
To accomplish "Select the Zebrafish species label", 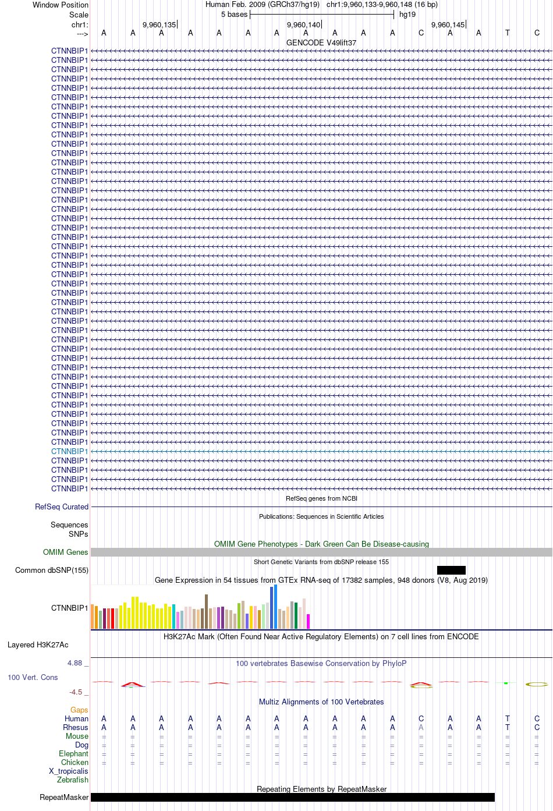I will pos(73,780).
